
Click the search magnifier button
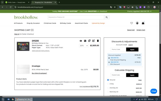click(x=107, y=17)
